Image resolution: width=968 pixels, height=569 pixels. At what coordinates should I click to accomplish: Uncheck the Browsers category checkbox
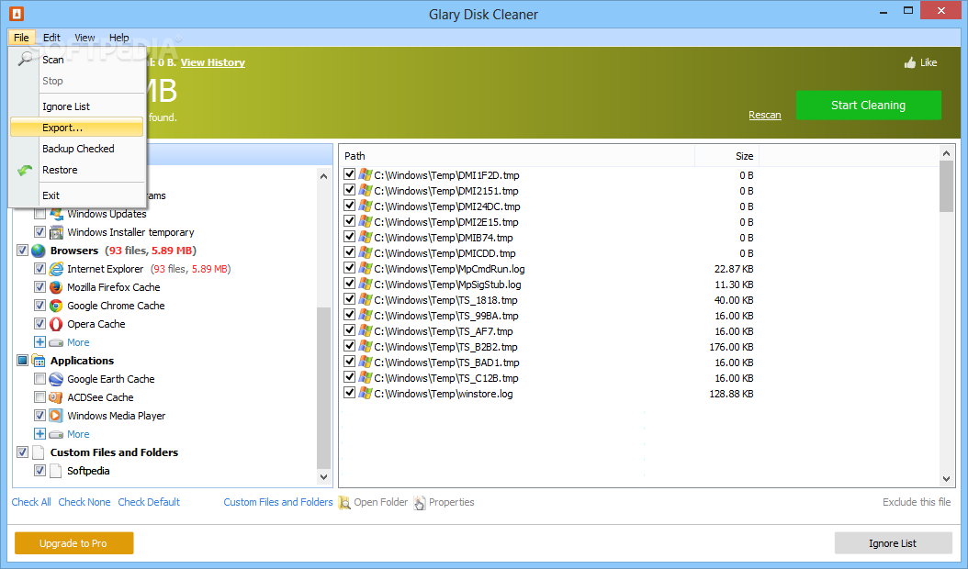[x=22, y=251]
